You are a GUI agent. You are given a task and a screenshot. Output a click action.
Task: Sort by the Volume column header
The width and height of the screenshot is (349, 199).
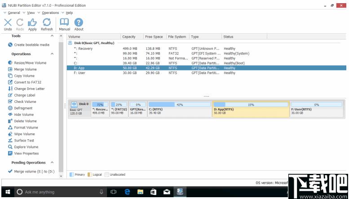(x=94, y=37)
